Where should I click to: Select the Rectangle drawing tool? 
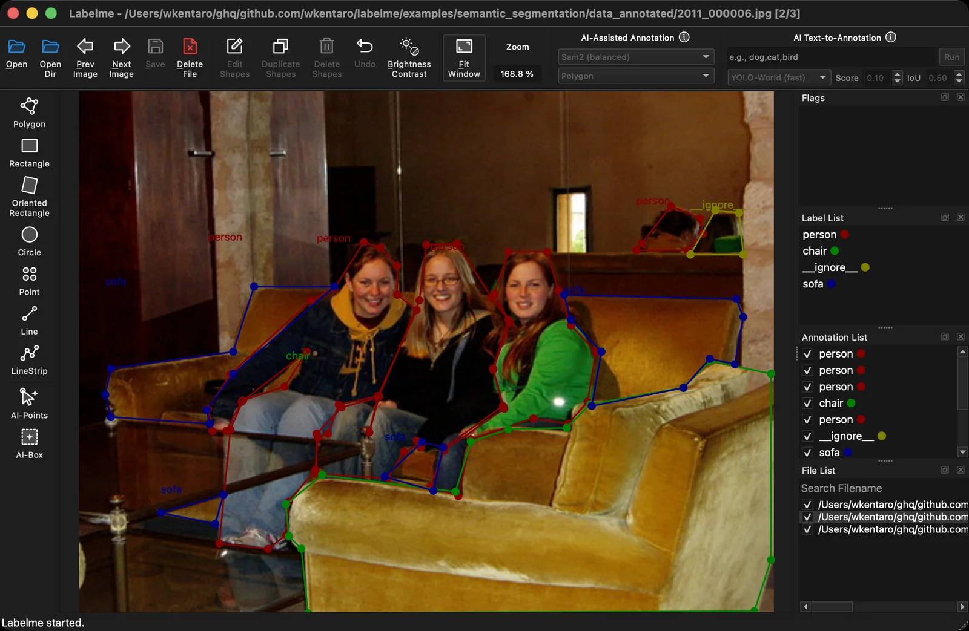coord(29,153)
